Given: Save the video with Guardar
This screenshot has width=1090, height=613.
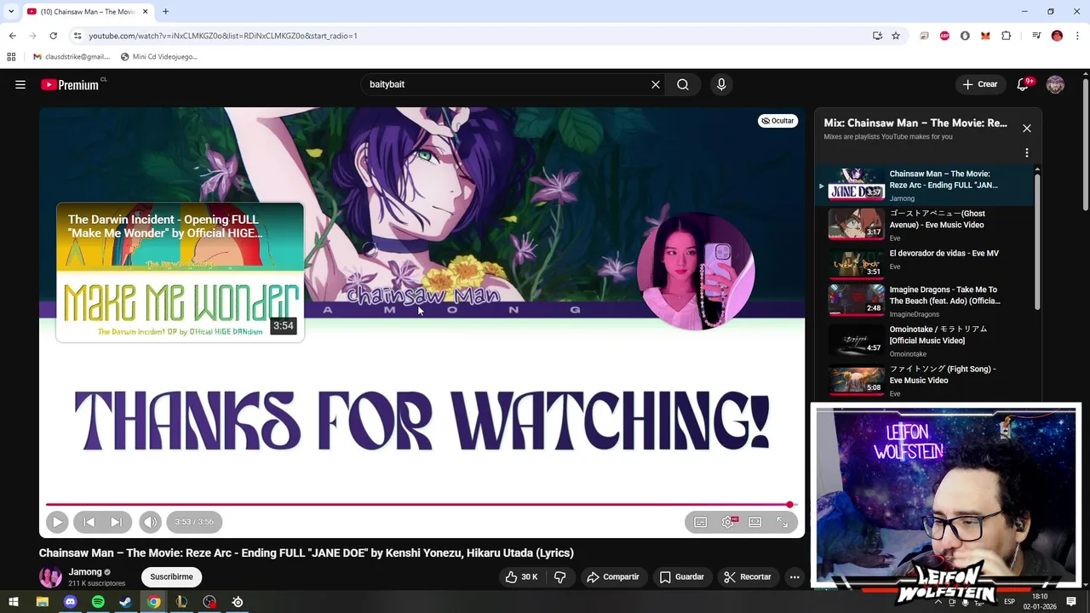Looking at the screenshot, I should [682, 576].
